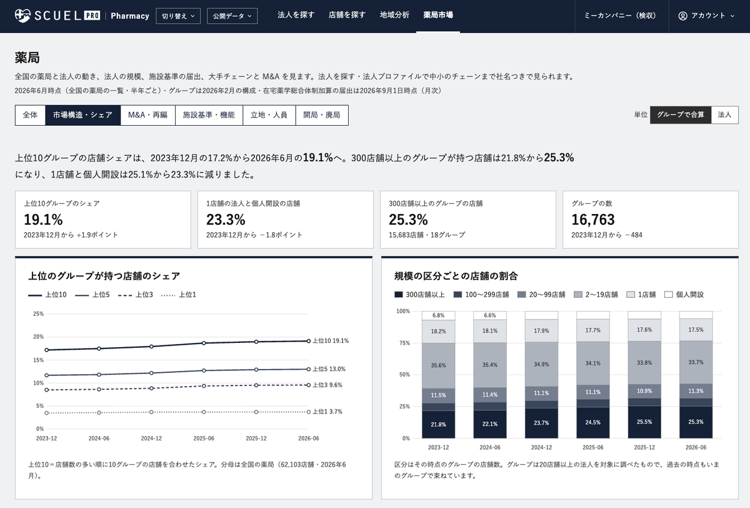Click the account person icon
Screen dimensions: 750x508
click(x=682, y=16)
